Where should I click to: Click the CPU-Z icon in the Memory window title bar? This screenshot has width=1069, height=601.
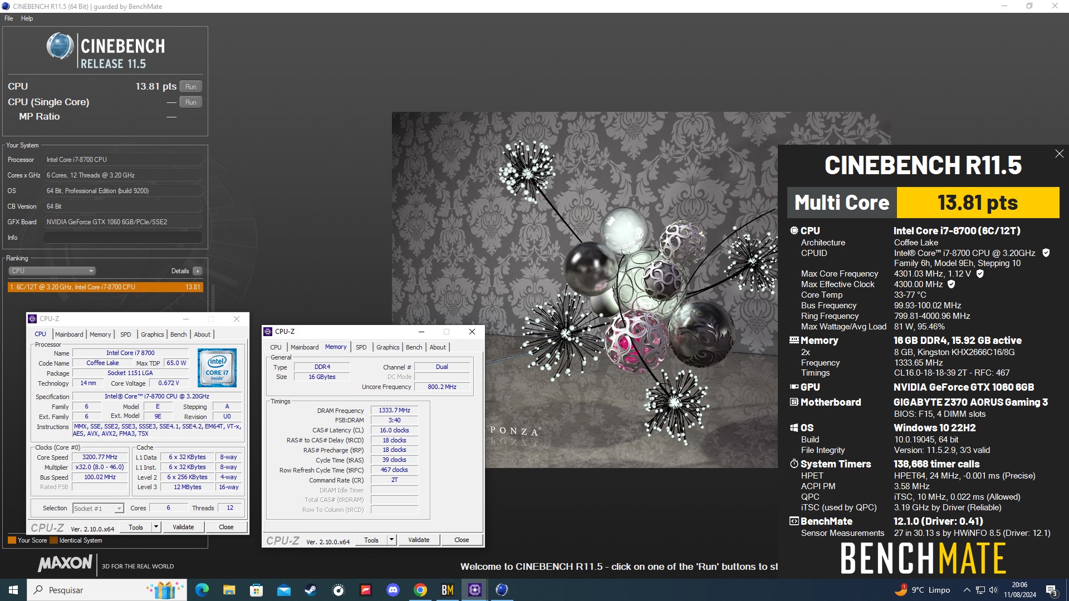pos(268,332)
